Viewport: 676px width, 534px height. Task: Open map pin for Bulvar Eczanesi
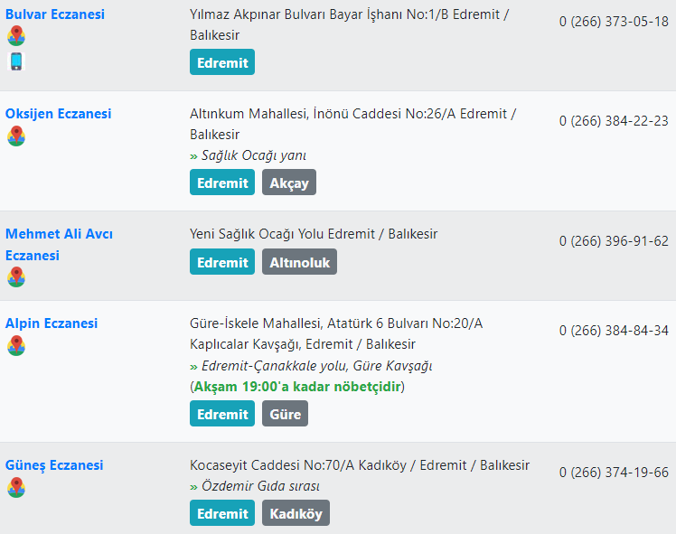point(16,36)
